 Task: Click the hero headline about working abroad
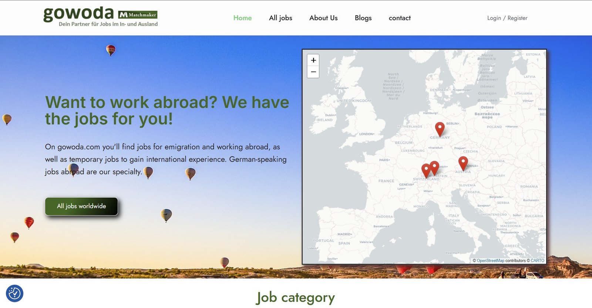pos(167,111)
